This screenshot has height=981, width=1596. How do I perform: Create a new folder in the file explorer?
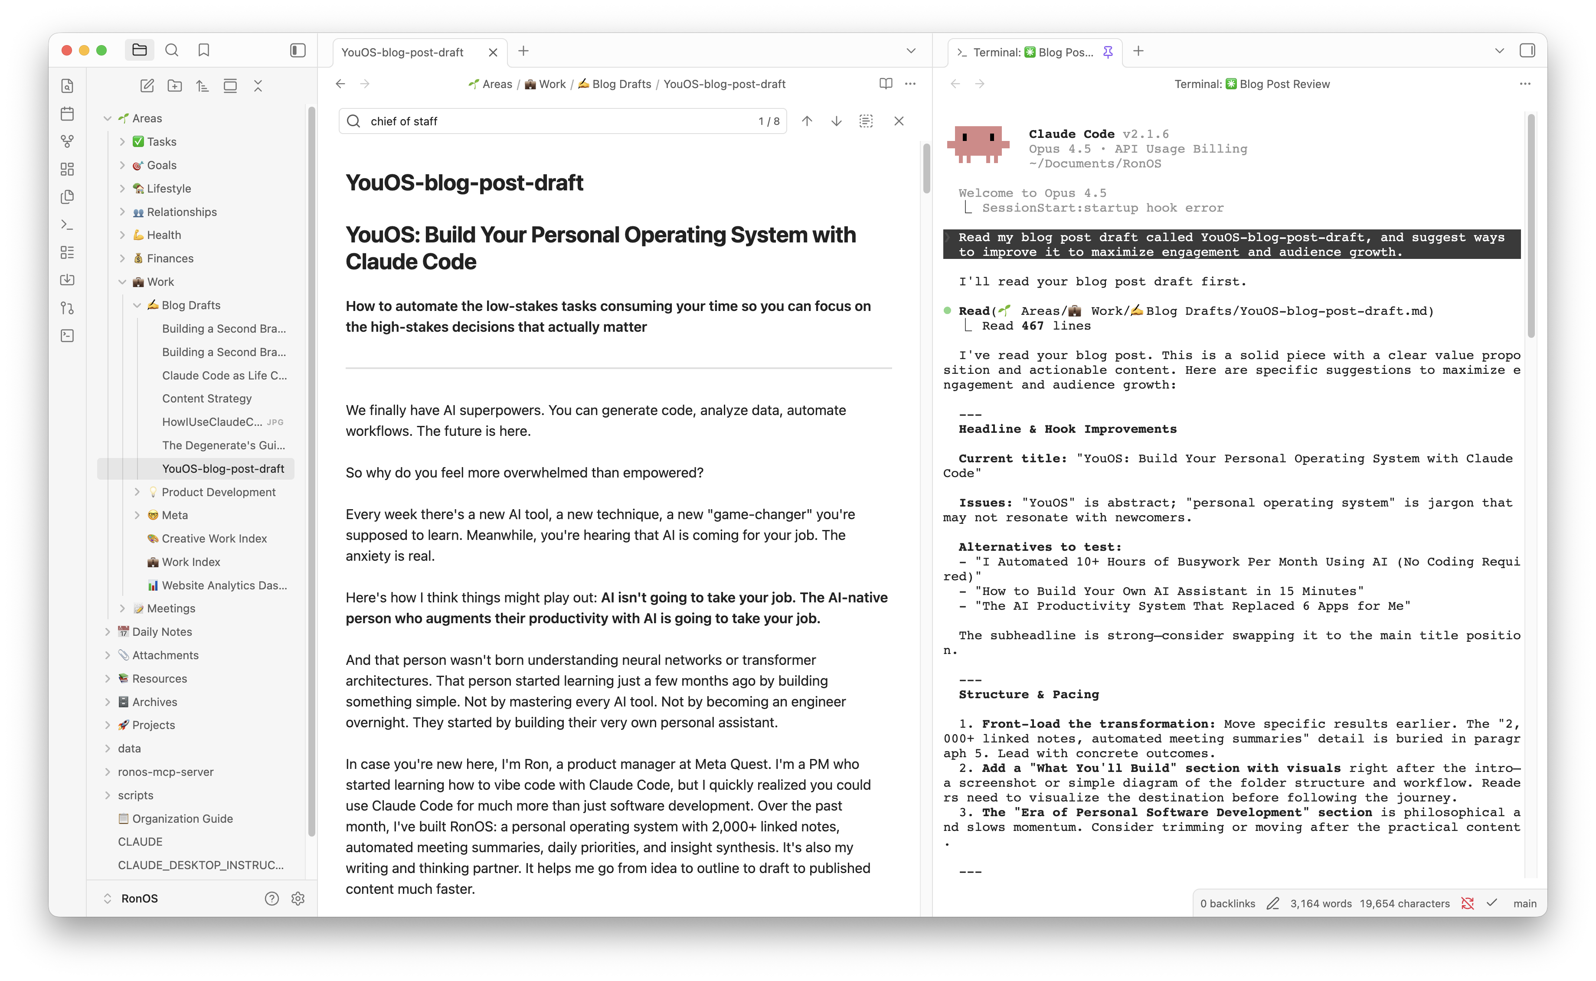[174, 85]
